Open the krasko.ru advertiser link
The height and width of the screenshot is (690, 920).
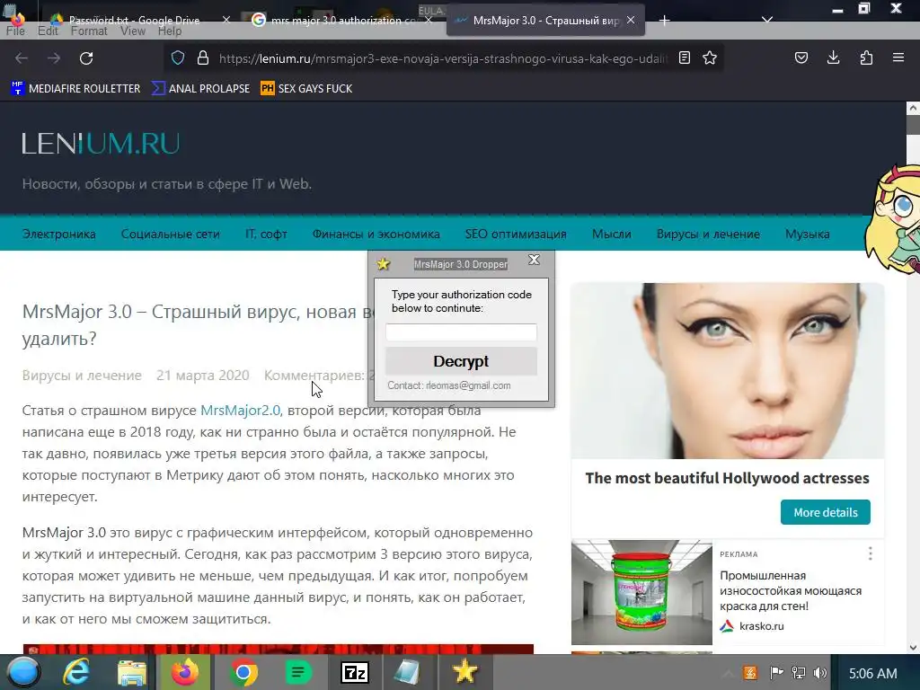tap(762, 626)
